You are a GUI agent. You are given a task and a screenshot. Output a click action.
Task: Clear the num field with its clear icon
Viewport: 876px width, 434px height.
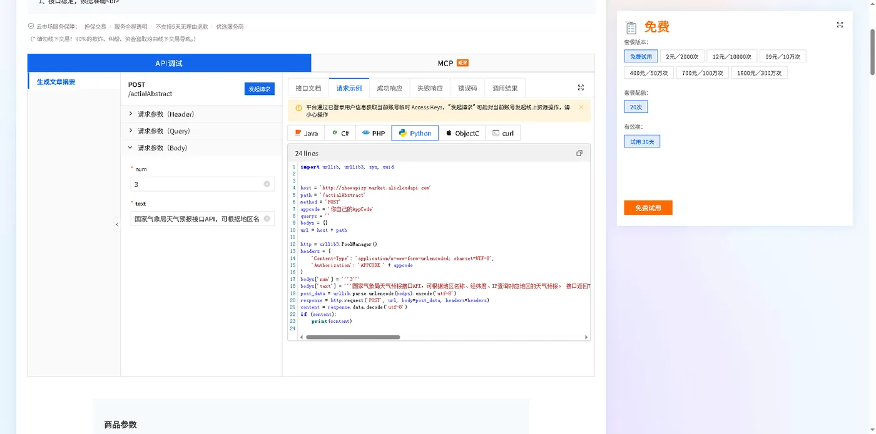pyautogui.click(x=267, y=184)
